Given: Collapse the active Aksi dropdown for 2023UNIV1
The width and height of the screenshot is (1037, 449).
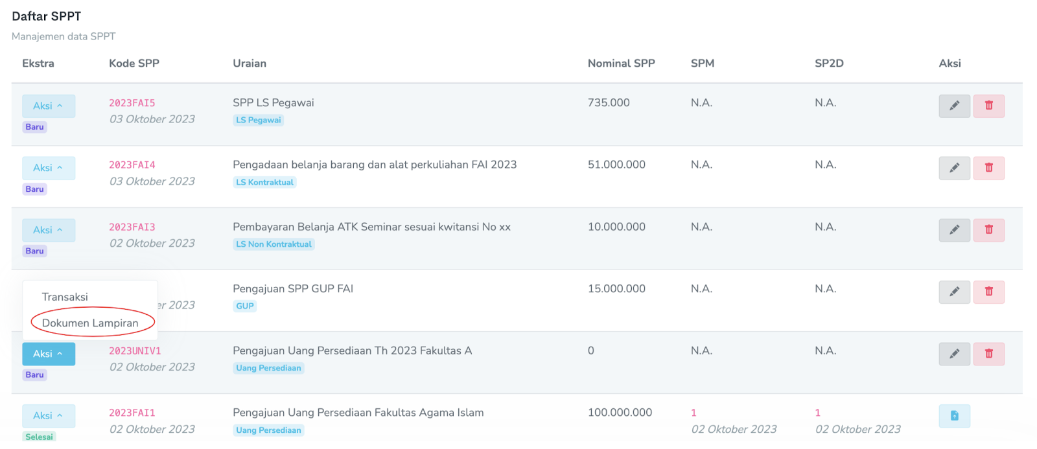Looking at the screenshot, I should pyautogui.click(x=48, y=354).
